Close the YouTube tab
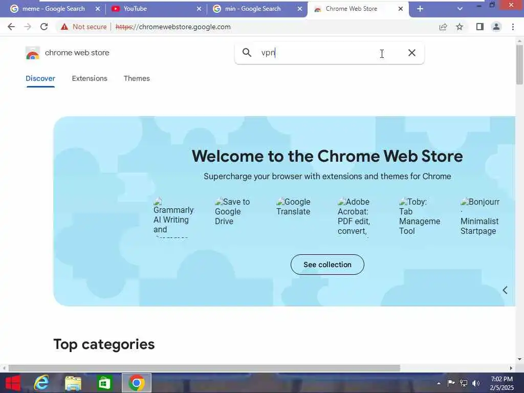The image size is (524, 393). coord(199,9)
